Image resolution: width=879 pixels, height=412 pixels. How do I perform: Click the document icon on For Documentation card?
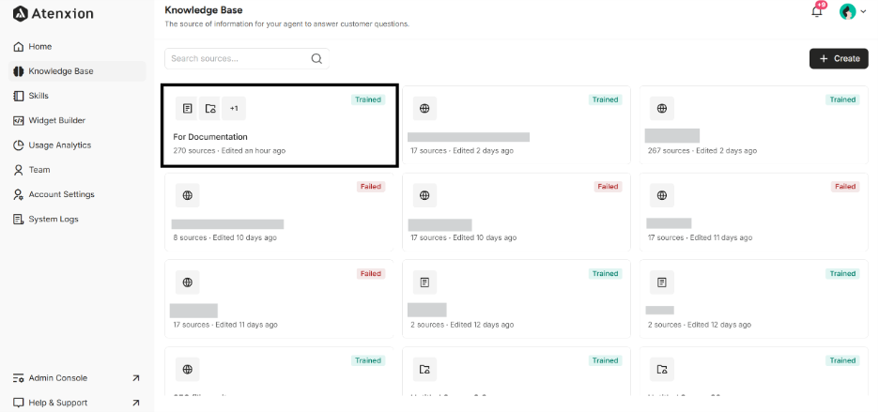[187, 109]
